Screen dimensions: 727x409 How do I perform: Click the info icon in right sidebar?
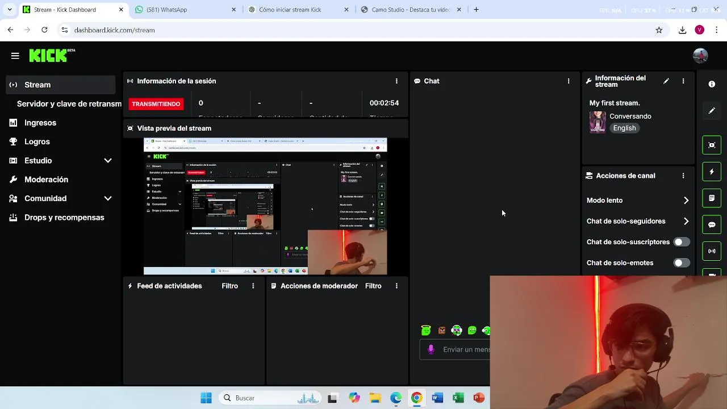[x=712, y=84]
